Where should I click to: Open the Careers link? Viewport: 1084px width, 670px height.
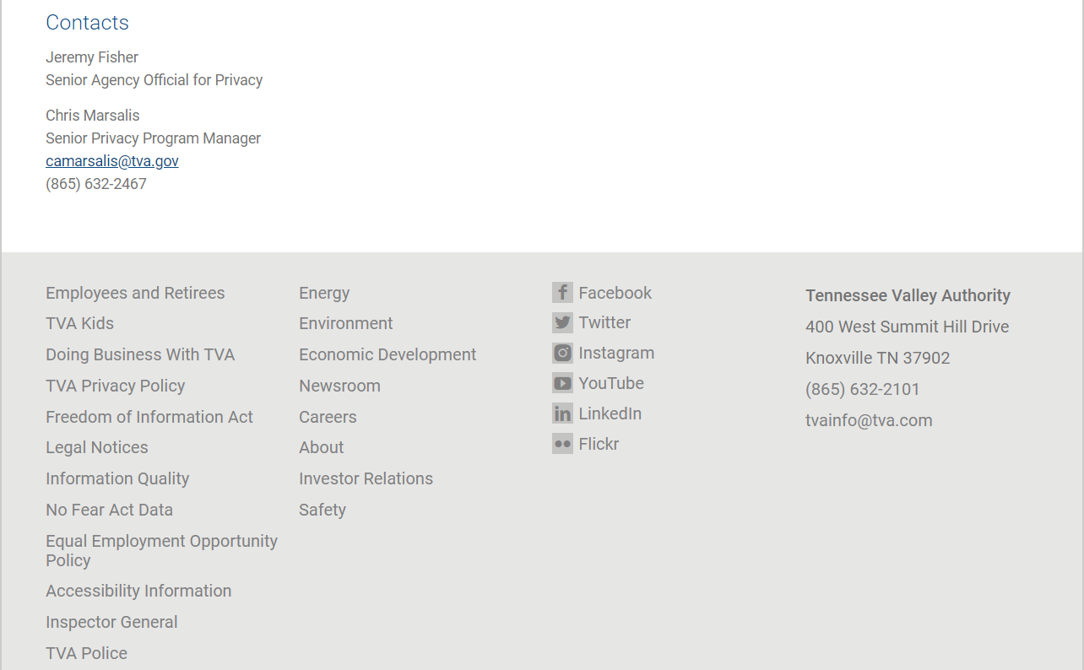tap(328, 417)
